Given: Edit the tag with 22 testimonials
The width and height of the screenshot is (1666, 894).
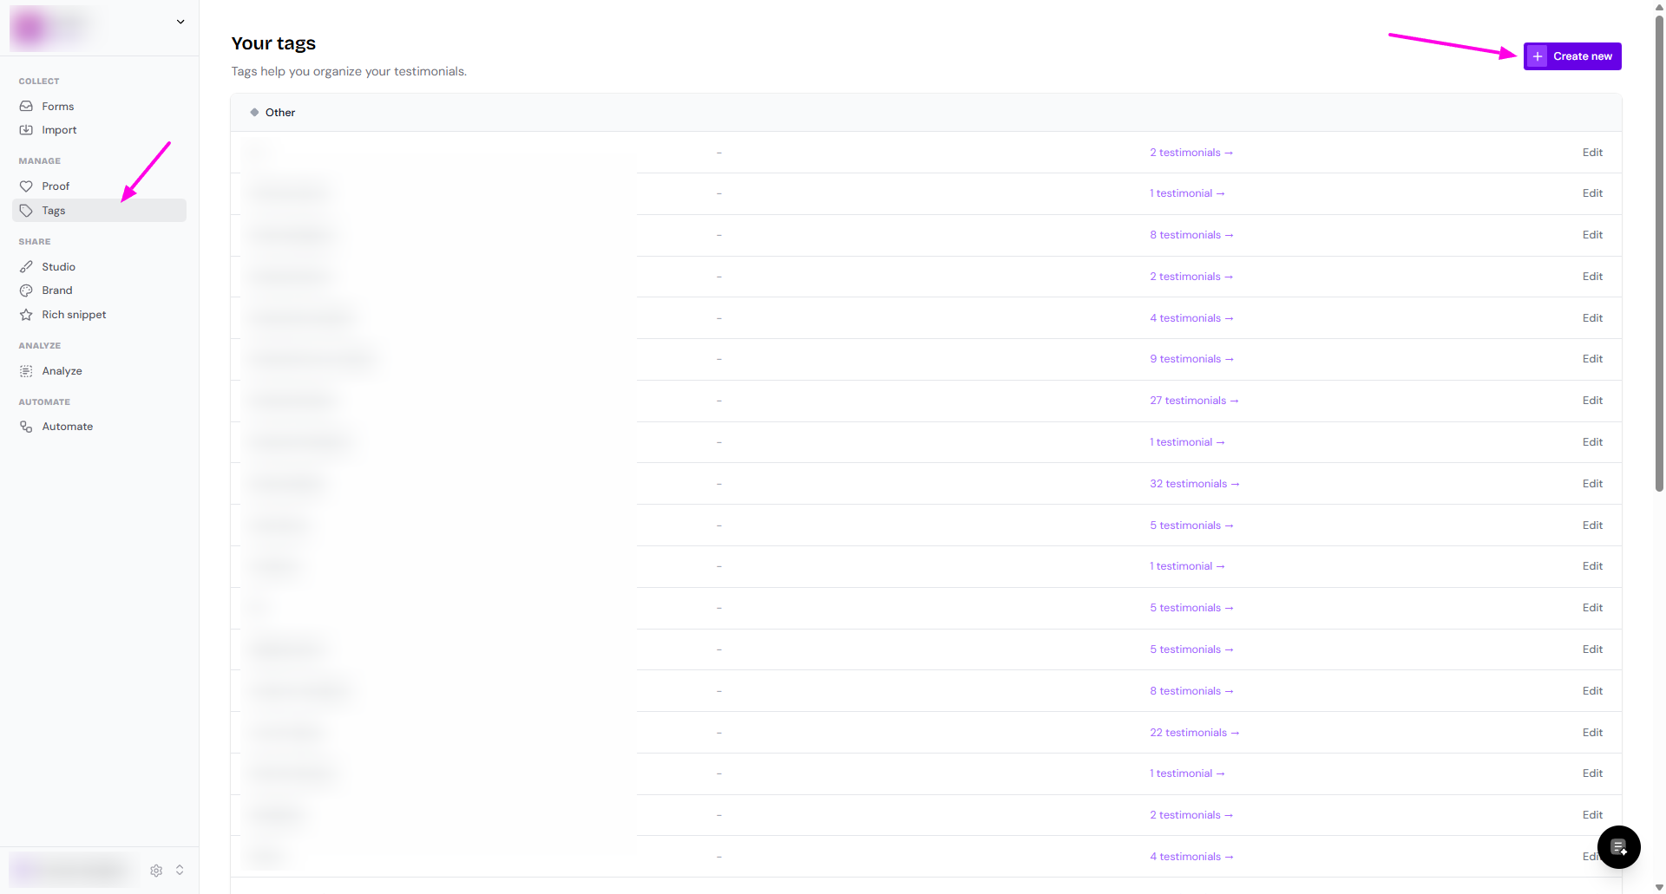Looking at the screenshot, I should 1591,733.
